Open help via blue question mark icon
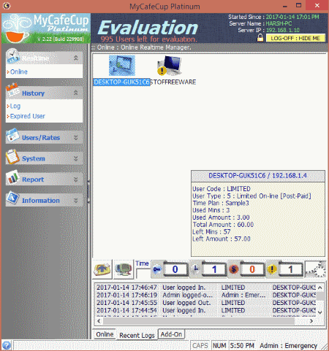Screen dimensions: 329x351 pyautogui.click(x=7, y=345)
